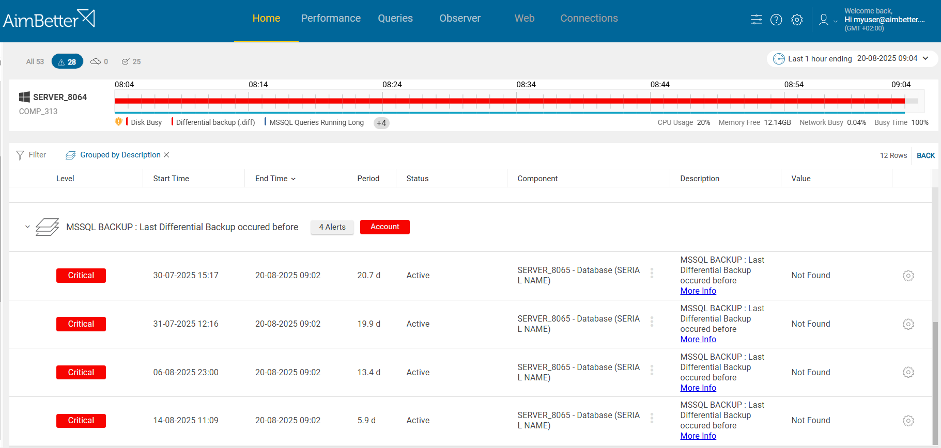Click Critical badge for 14-08-2025 11:09 alert
941x448 pixels.
(x=81, y=421)
